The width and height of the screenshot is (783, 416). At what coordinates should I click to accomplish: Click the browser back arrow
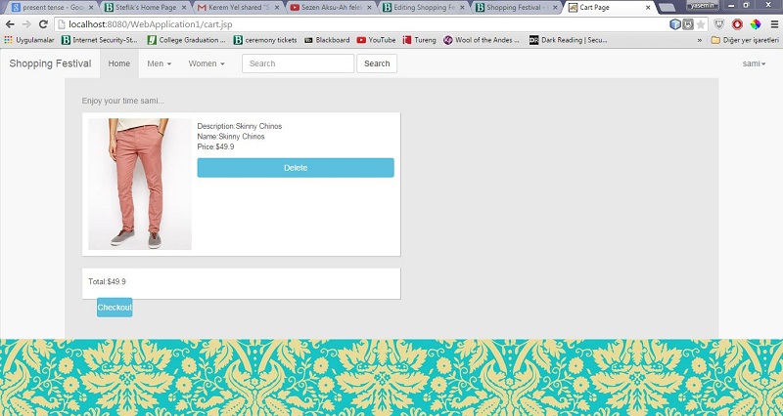11,23
